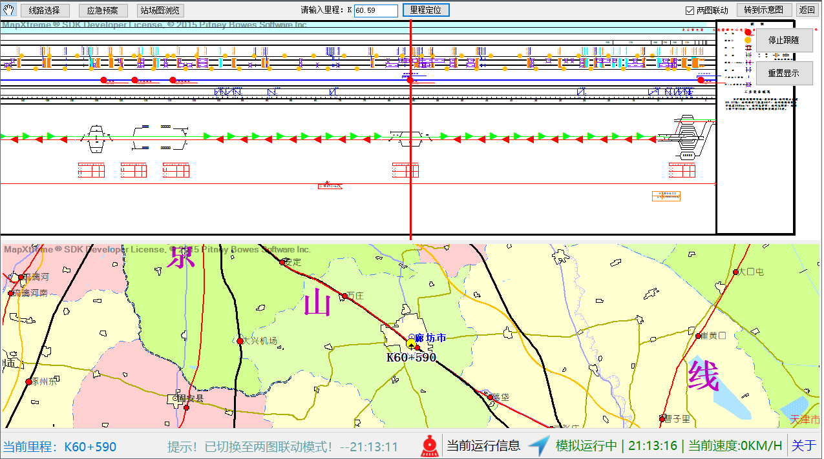The height and width of the screenshot is (459, 824).
Task: Select the 大兴机场 station marker
Action: pos(240,341)
